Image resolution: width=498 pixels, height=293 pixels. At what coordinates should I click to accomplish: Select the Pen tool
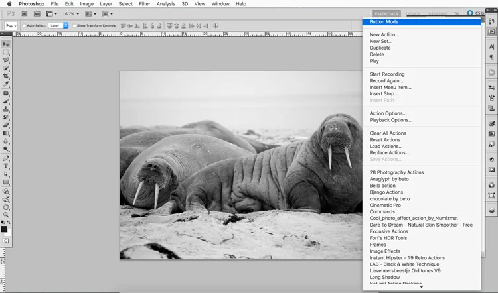click(6, 158)
